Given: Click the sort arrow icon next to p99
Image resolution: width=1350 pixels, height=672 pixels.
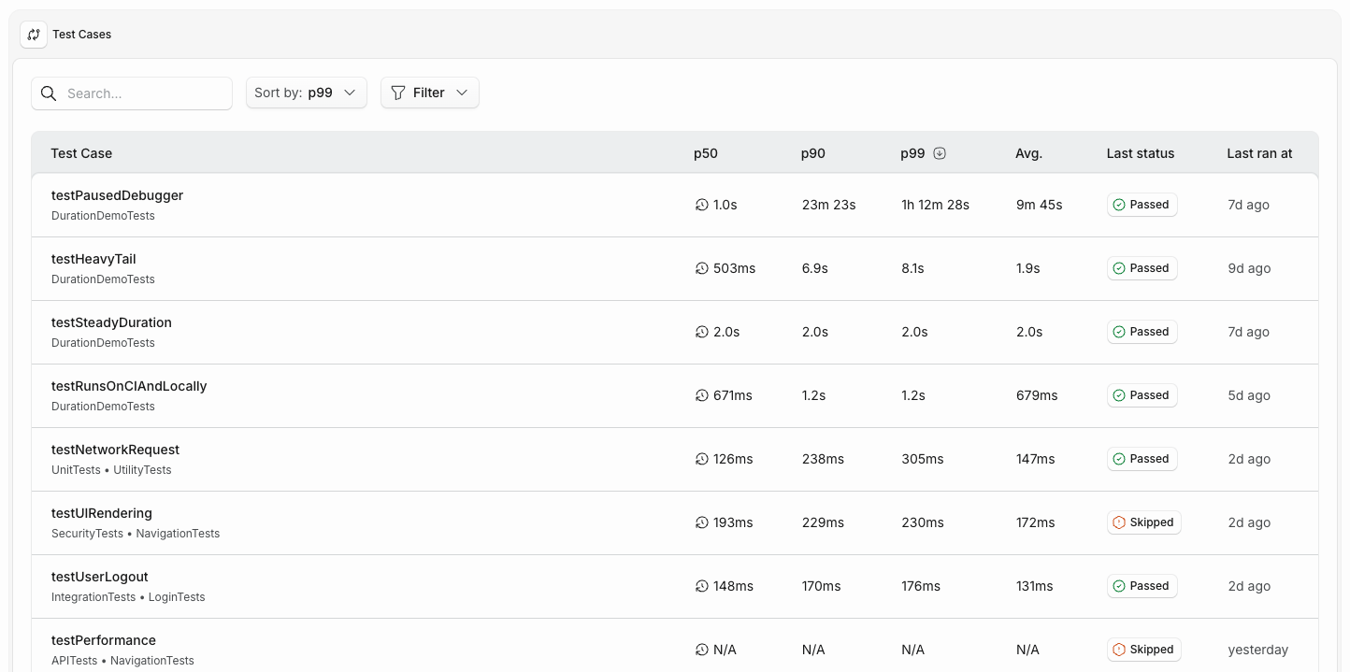Looking at the screenshot, I should [940, 153].
